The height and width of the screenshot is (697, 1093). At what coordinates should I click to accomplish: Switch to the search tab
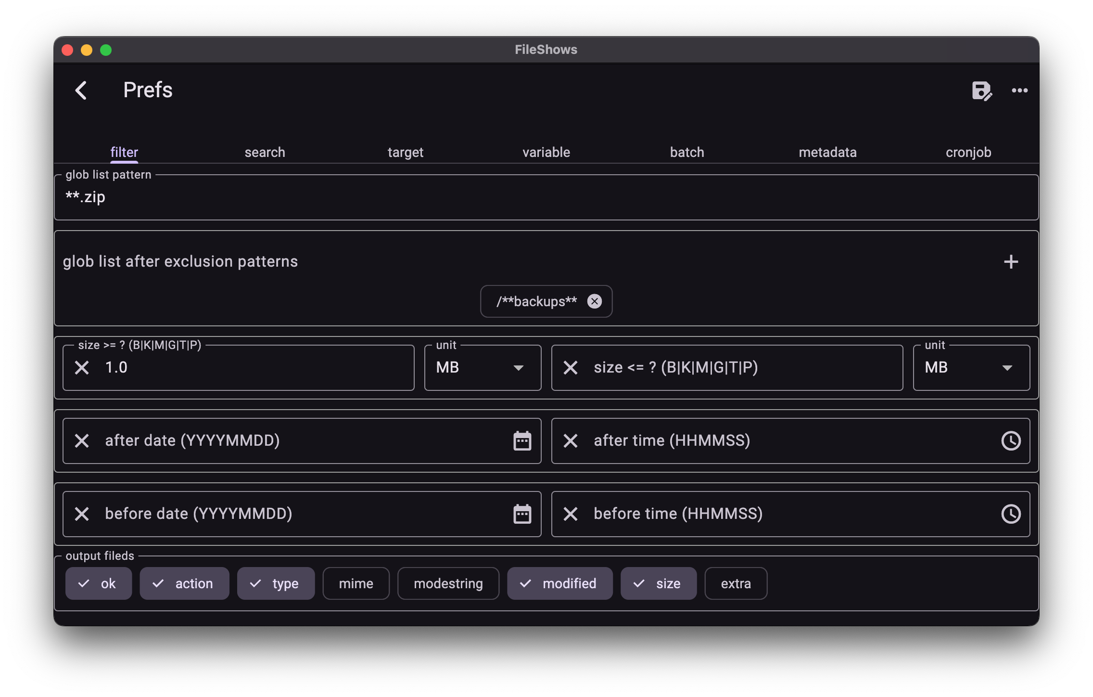tap(265, 152)
